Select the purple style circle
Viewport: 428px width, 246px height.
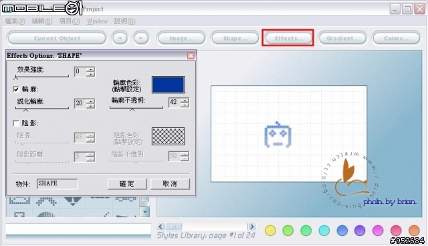tap(360, 231)
